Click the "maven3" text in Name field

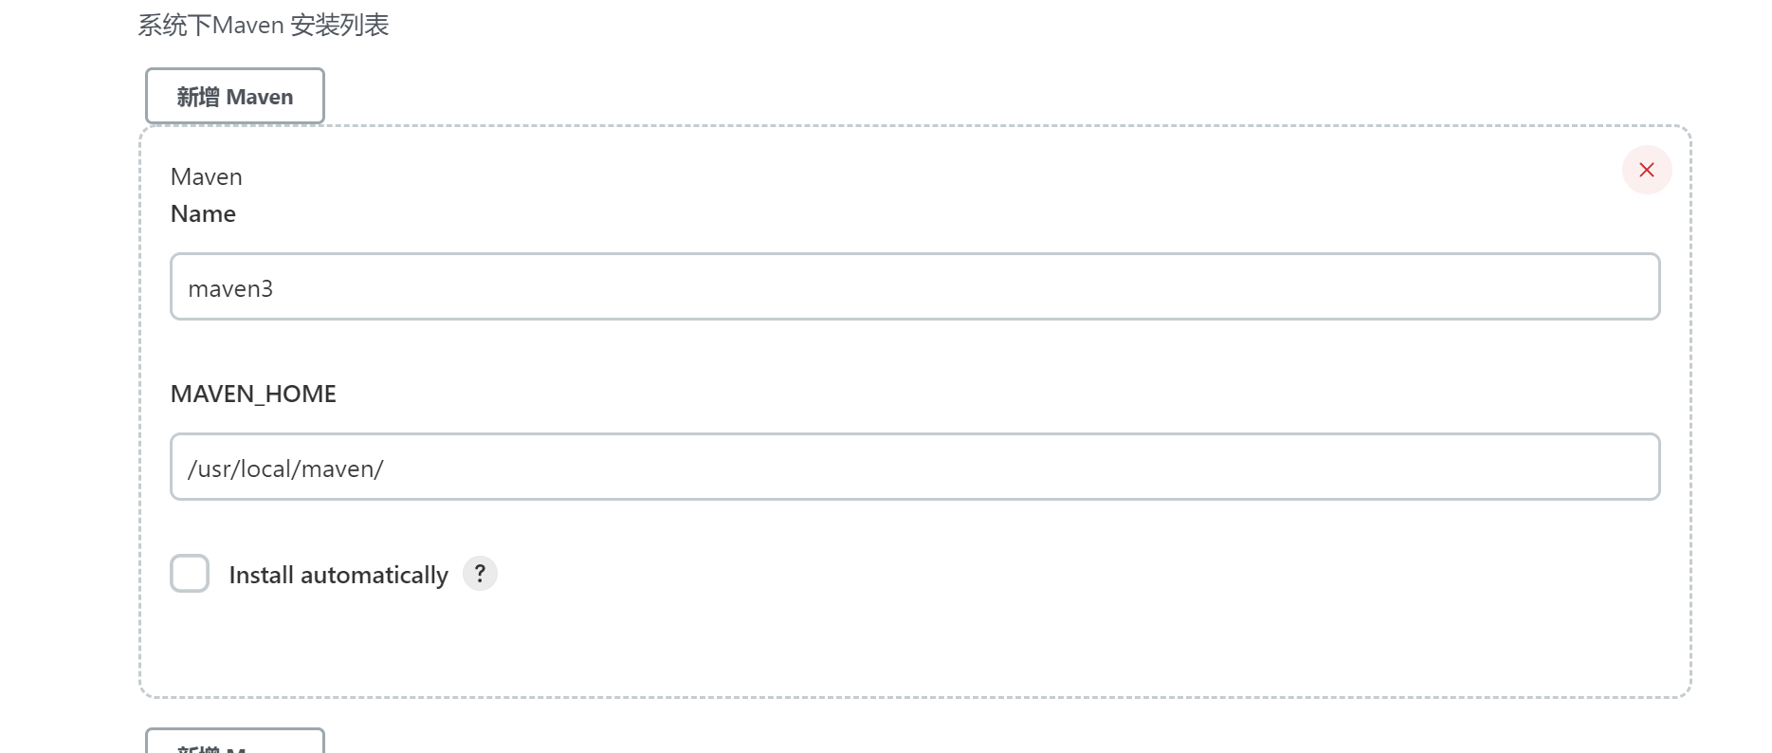click(x=230, y=288)
